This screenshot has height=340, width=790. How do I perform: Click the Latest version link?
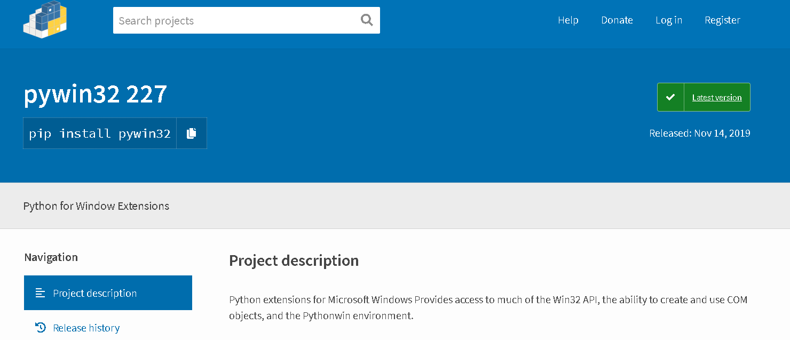coord(716,98)
